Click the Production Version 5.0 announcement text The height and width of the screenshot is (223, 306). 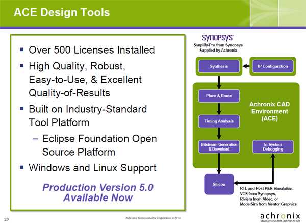pos(94,192)
